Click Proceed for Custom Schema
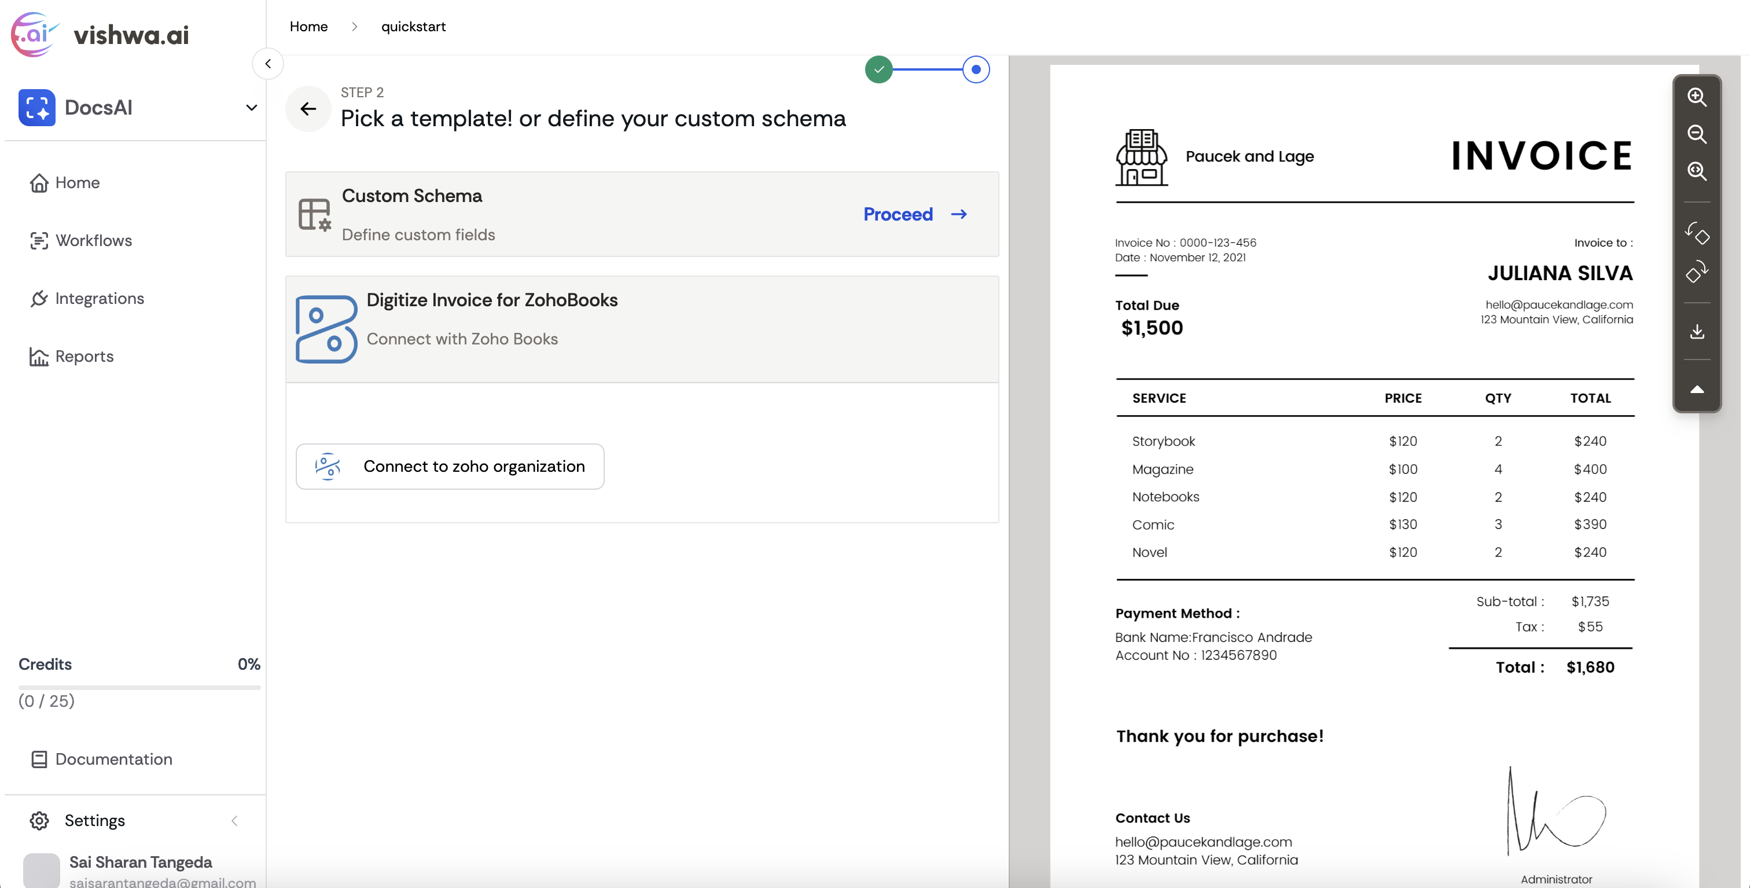Viewport: 1750px width, 888px height. (x=914, y=214)
